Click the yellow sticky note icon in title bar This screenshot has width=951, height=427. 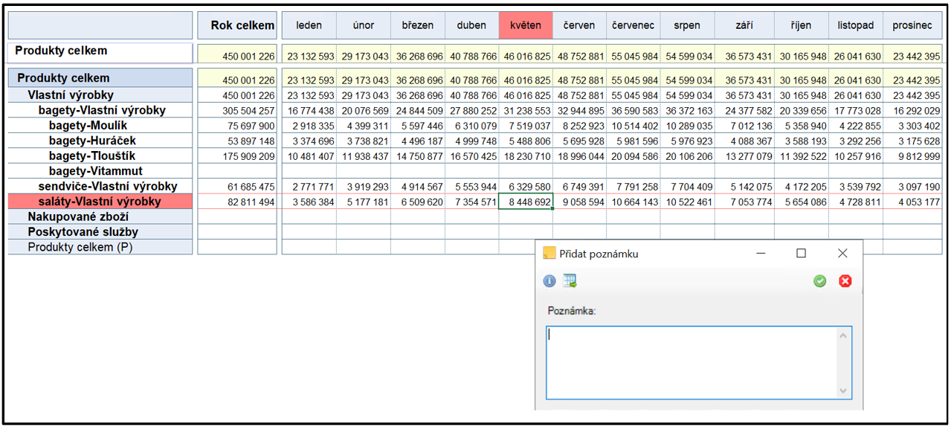tap(549, 253)
